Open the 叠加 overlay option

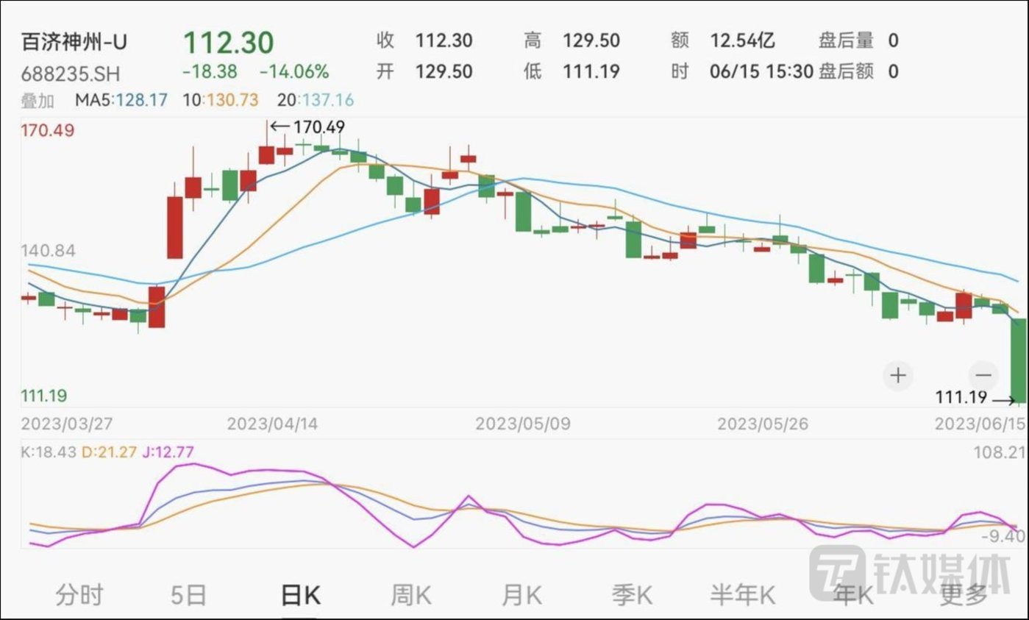[x=37, y=100]
